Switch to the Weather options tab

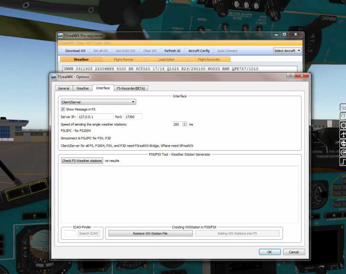pyautogui.click(x=83, y=88)
